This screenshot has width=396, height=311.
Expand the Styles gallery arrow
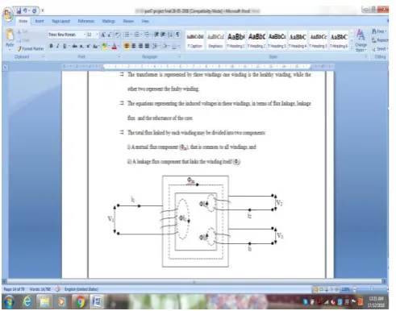coord(352,48)
